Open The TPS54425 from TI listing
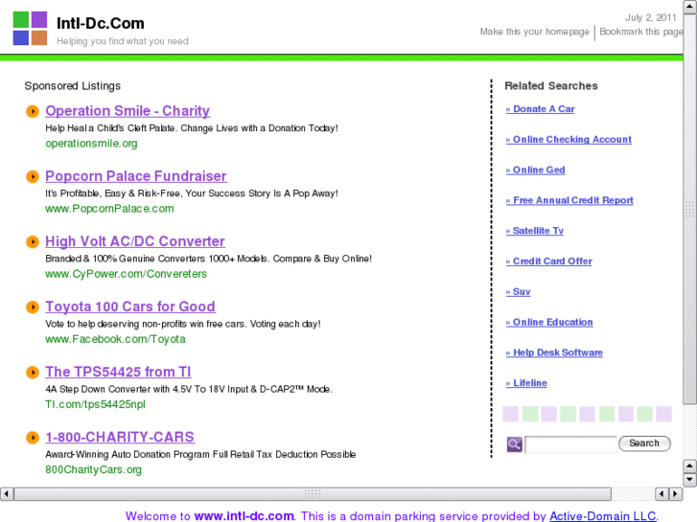697x522 pixels. (118, 373)
